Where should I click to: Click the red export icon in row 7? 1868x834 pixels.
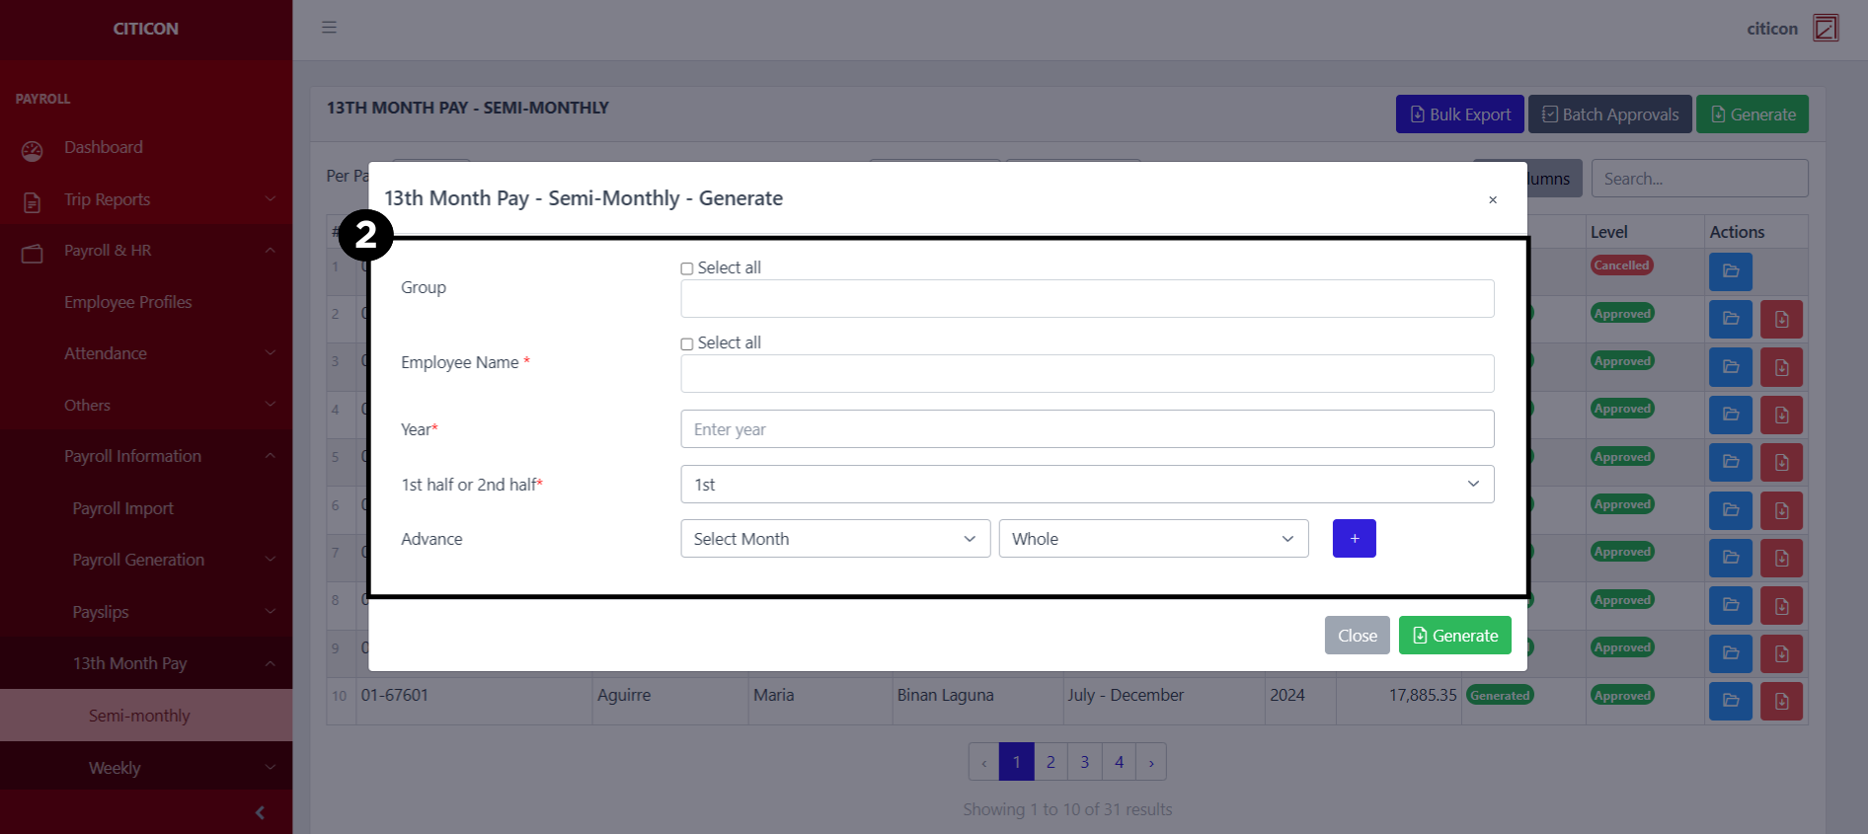click(x=1781, y=558)
